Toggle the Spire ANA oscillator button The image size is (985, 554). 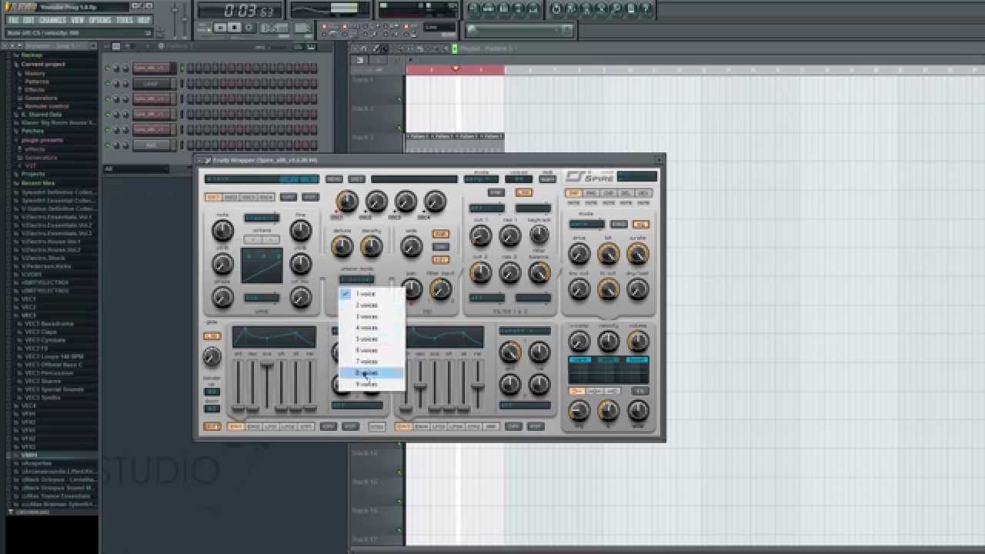[x=440, y=234]
